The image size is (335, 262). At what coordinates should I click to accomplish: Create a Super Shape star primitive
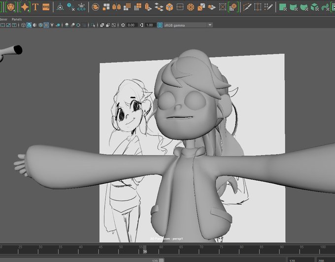pos(25,7)
